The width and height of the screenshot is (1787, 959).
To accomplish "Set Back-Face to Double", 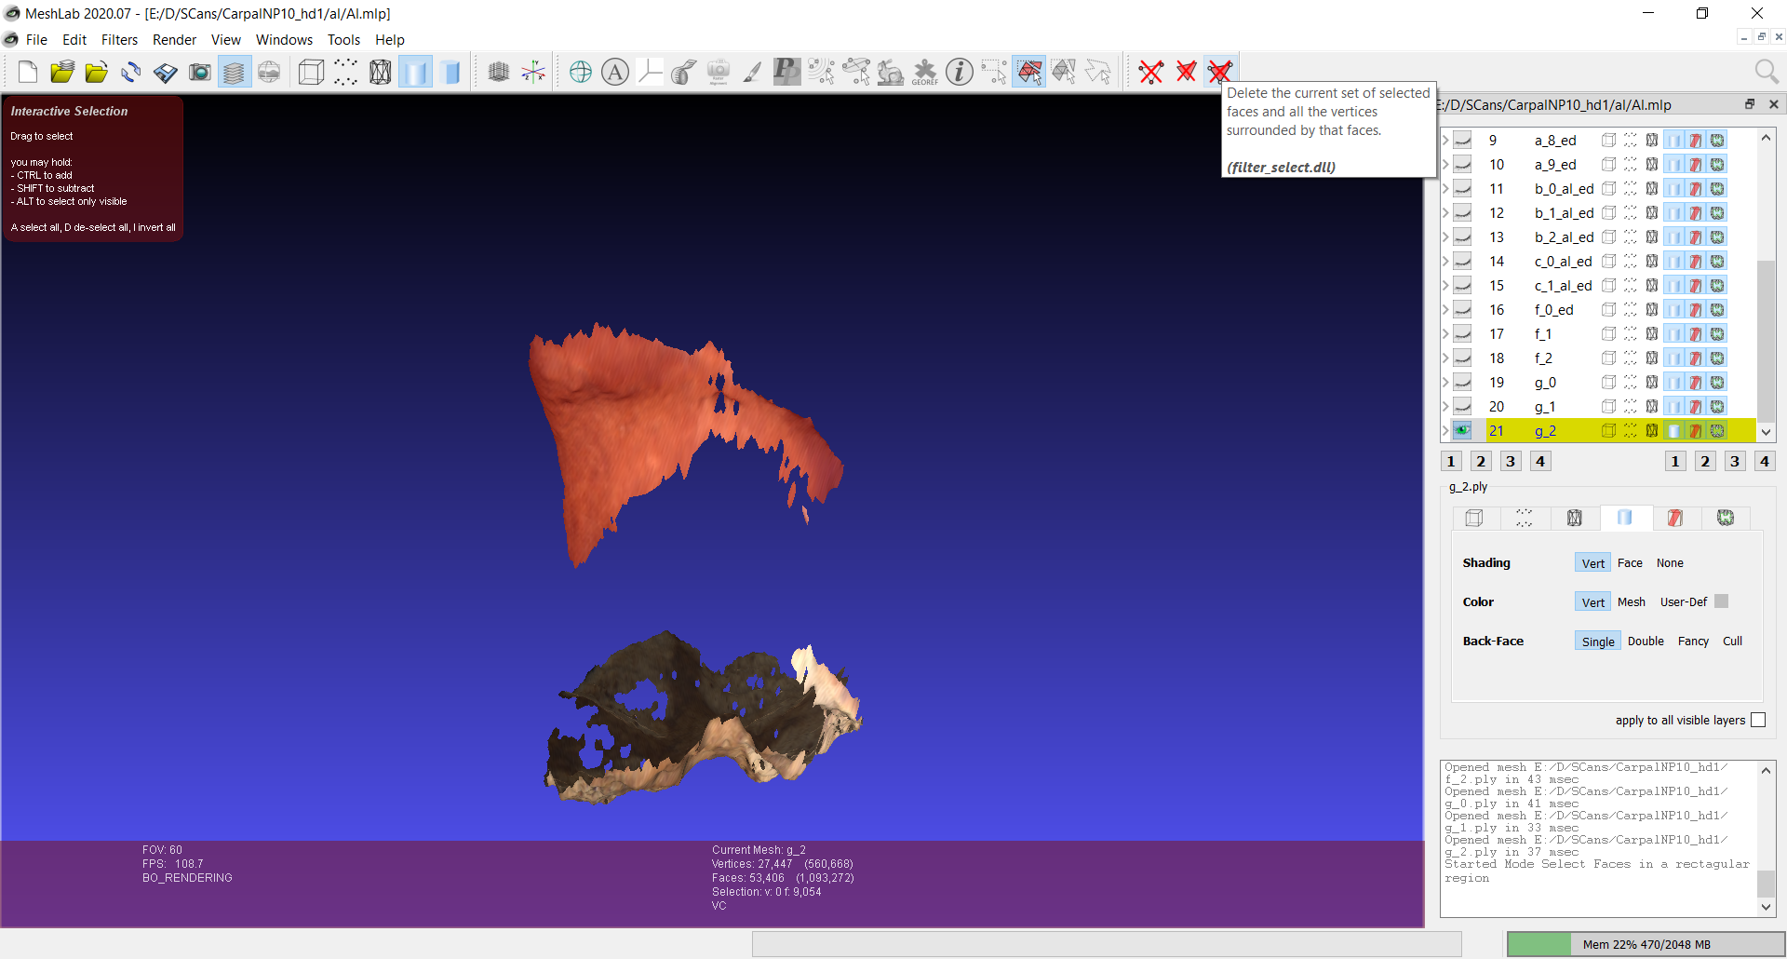I will 1646,641.
